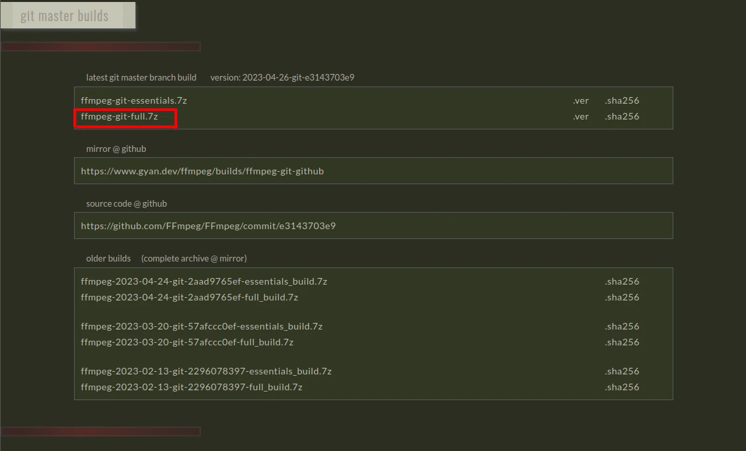The height and width of the screenshot is (451, 746).
Task: Open the ffmpeg-git-github mirror link on gyan.dev
Action: coord(202,170)
